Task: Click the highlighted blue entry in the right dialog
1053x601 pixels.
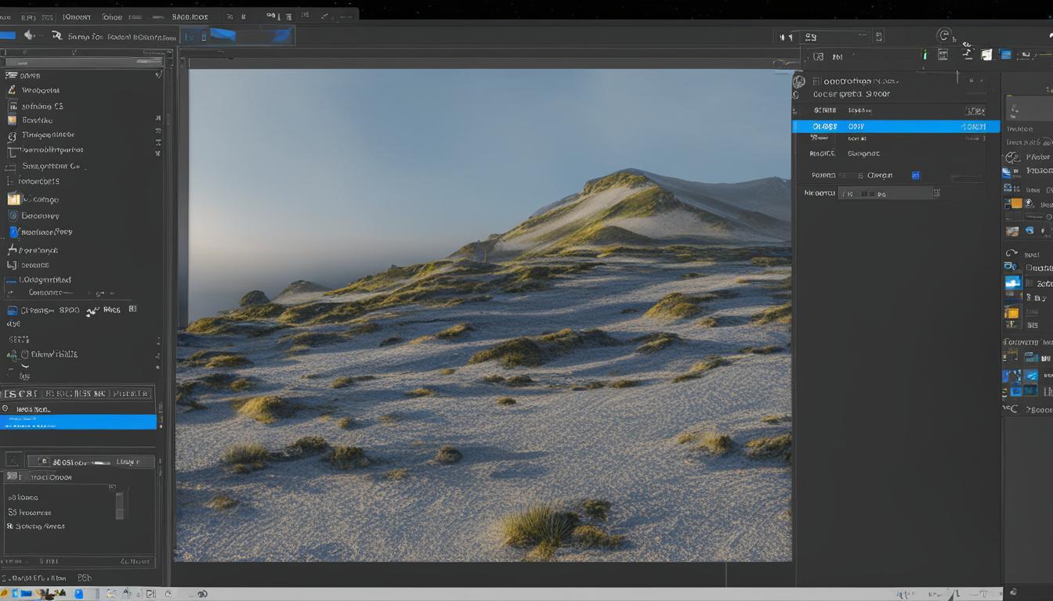Action: pos(896,125)
